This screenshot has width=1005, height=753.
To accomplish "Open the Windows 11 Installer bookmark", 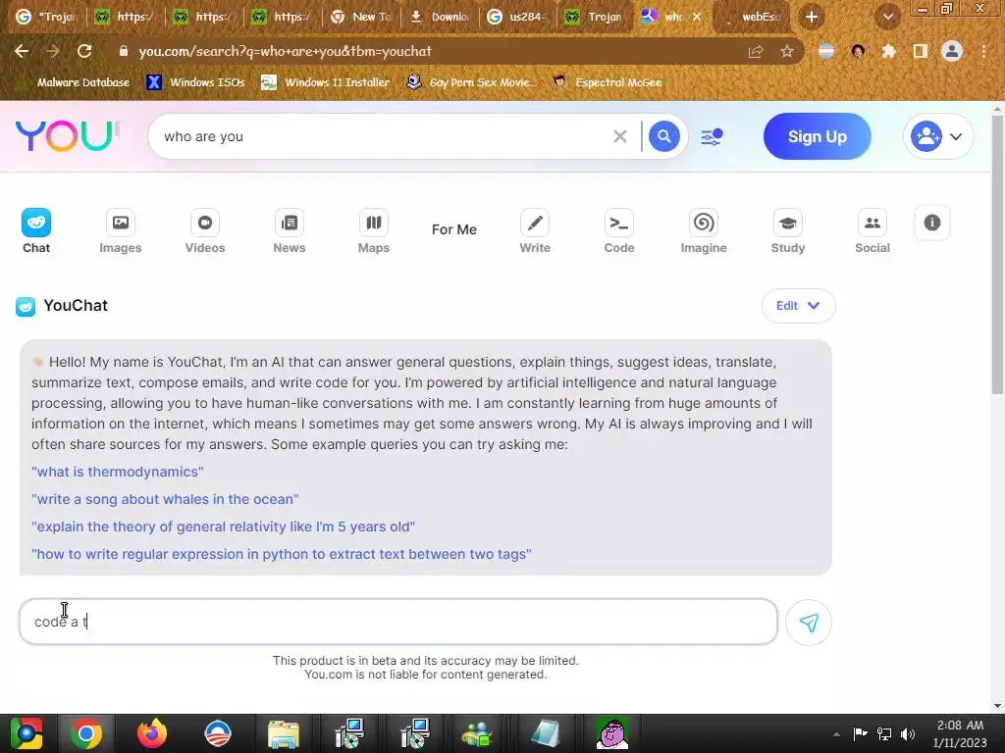I will coord(326,82).
